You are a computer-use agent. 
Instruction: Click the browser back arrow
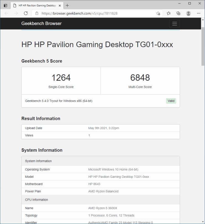pyautogui.click(x=6, y=13)
